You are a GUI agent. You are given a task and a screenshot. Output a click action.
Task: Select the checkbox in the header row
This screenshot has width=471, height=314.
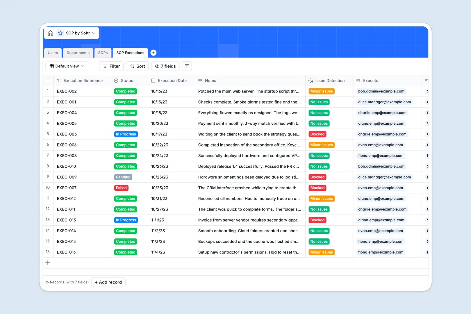click(48, 80)
